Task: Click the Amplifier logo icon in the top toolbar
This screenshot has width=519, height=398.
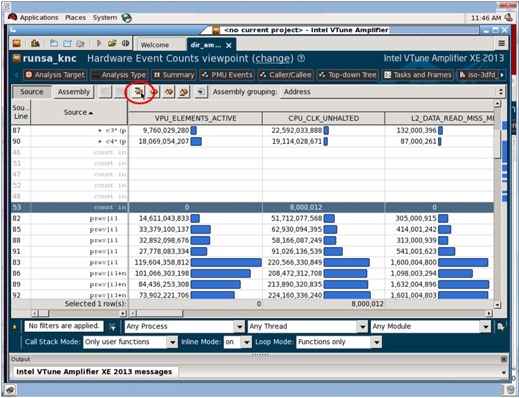Action: pyautogui.click(x=16, y=43)
